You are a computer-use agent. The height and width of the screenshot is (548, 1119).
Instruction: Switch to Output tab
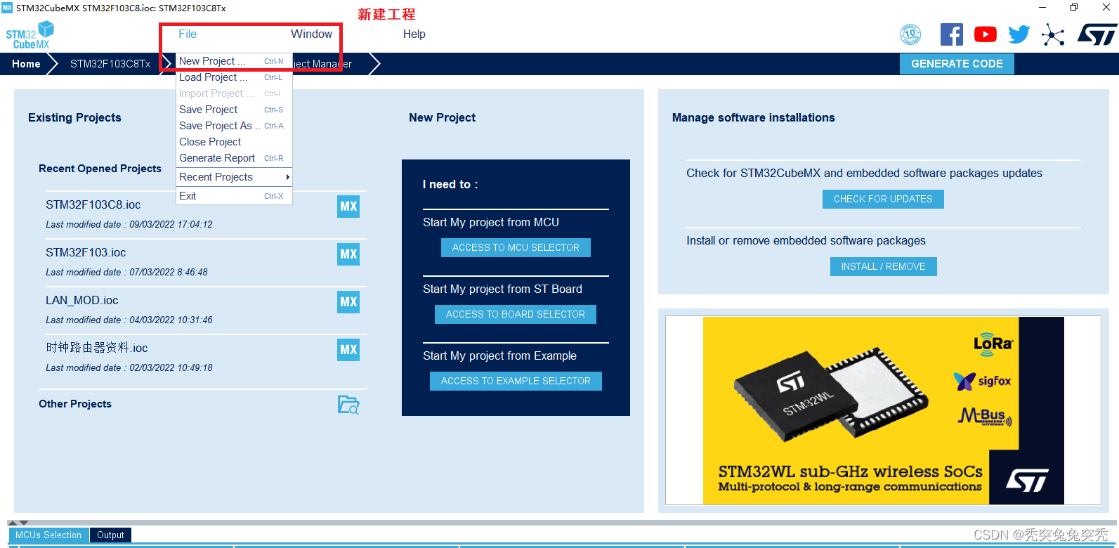110,535
